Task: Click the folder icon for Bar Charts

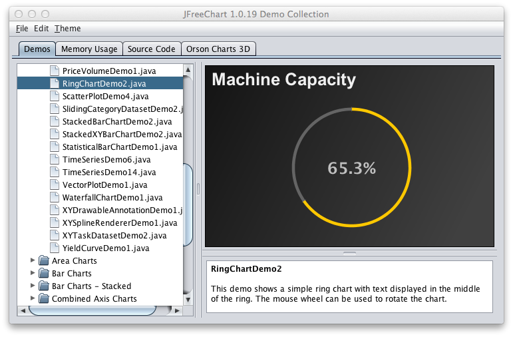Action: pos(45,273)
